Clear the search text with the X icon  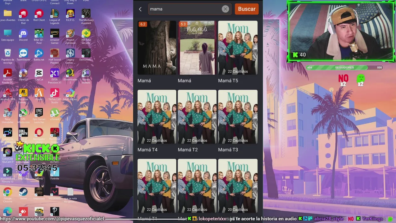point(225,9)
